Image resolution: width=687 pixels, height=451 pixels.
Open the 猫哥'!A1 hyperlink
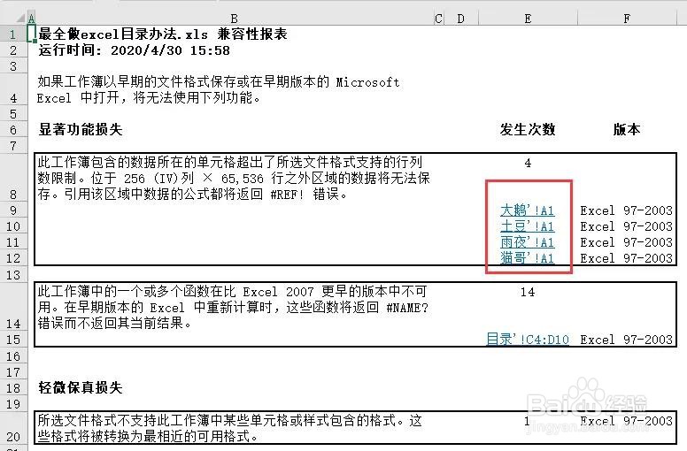click(528, 257)
